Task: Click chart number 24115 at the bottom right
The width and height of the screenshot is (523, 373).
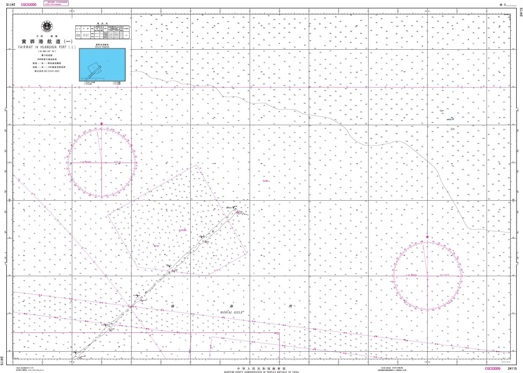Action: click(512, 369)
